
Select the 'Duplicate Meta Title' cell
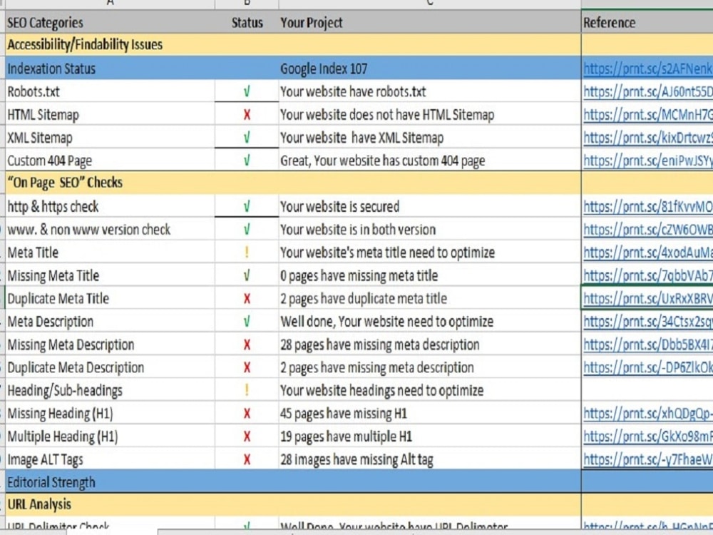click(110, 298)
